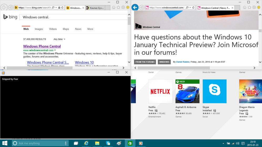This screenshot has height=147, width=262.
Task: Open the Action Center notifications icon
Action: click(243, 143)
